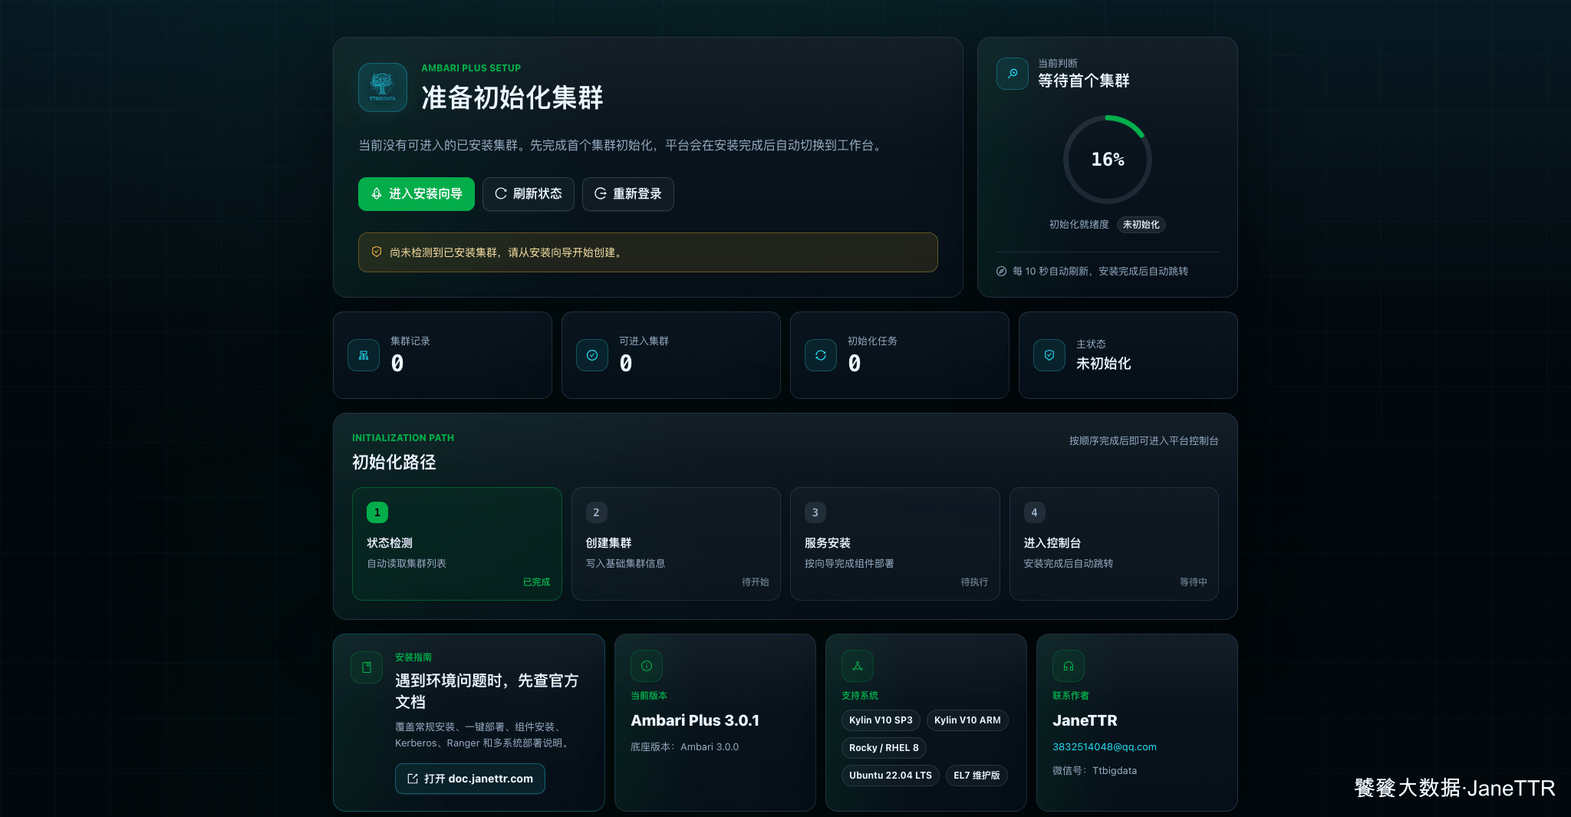Click the warning message 尚未检测到已安装集群

pos(508,252)
